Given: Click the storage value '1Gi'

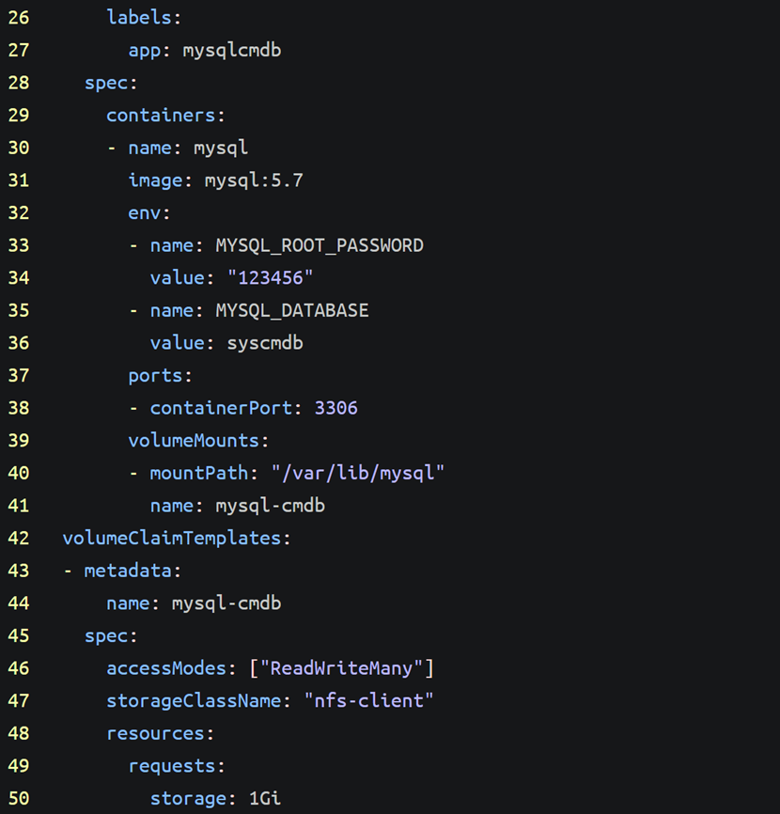Looking at the screenshot, I should pyautogui.click(x=265, y=798).
